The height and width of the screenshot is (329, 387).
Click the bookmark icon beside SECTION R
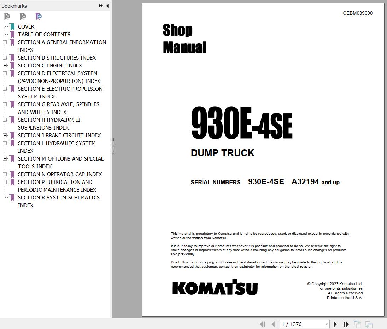pos(12,198)
